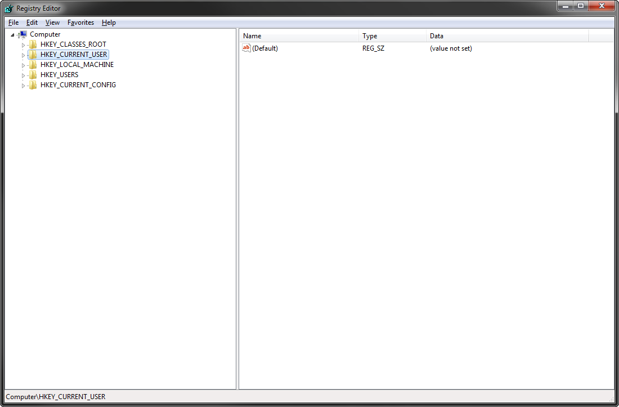The image size is (619, 407).
Task: Click the HKEY_CLASSES_ROOT folder icon
Action: pyautogui.click(x=33, y=44)
